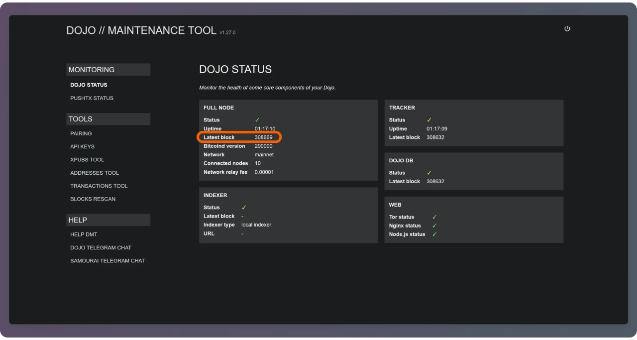Viewport: 637px width, 340px height.
Task: Open the Blocks Rescan page
Action: (x=93, y=199)
